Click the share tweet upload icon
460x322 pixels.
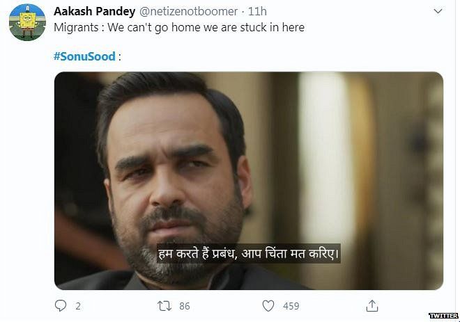373,305
